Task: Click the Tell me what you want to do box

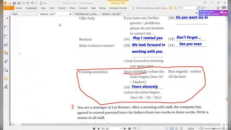Action: tap(152, 8)
